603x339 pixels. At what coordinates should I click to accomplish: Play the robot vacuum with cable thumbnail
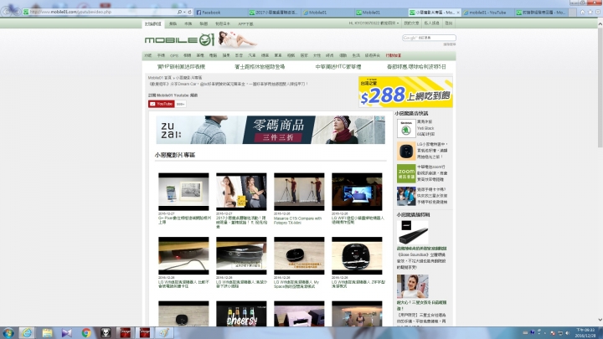pyautogui.click(x=183, y=255)
